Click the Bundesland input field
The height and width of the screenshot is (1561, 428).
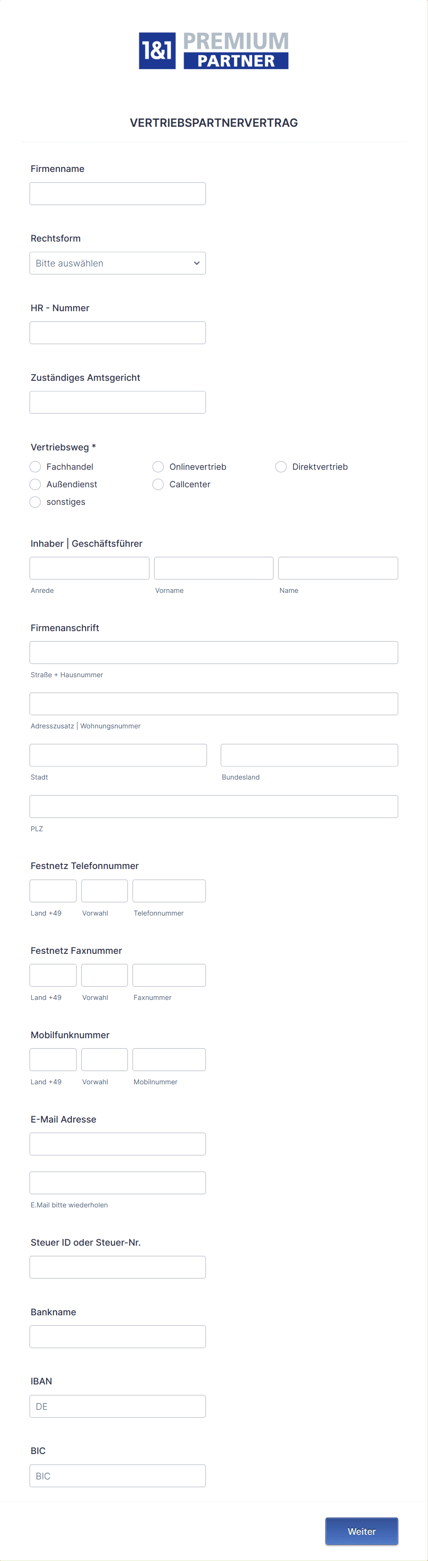310,755
